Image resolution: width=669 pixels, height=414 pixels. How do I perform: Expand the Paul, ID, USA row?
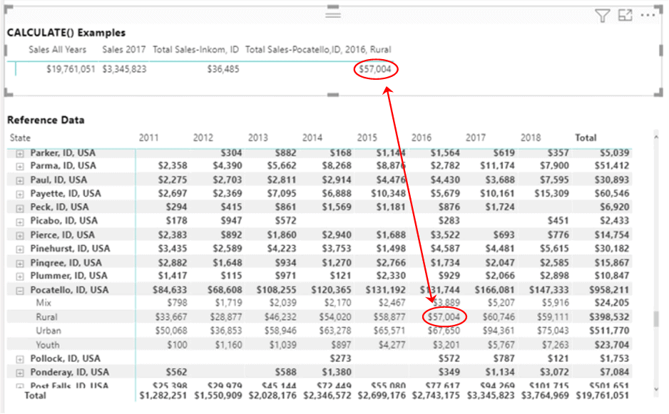20,181
